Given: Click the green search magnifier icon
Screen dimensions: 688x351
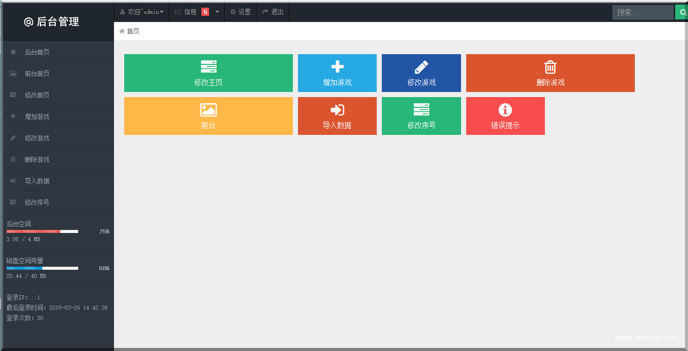Looking at the screenshot, I should (x=682, y=12).
